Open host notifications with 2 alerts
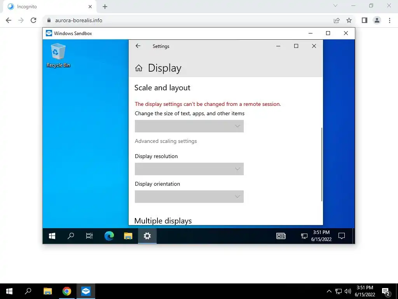 pyautogui.click(x=386, y=291)
